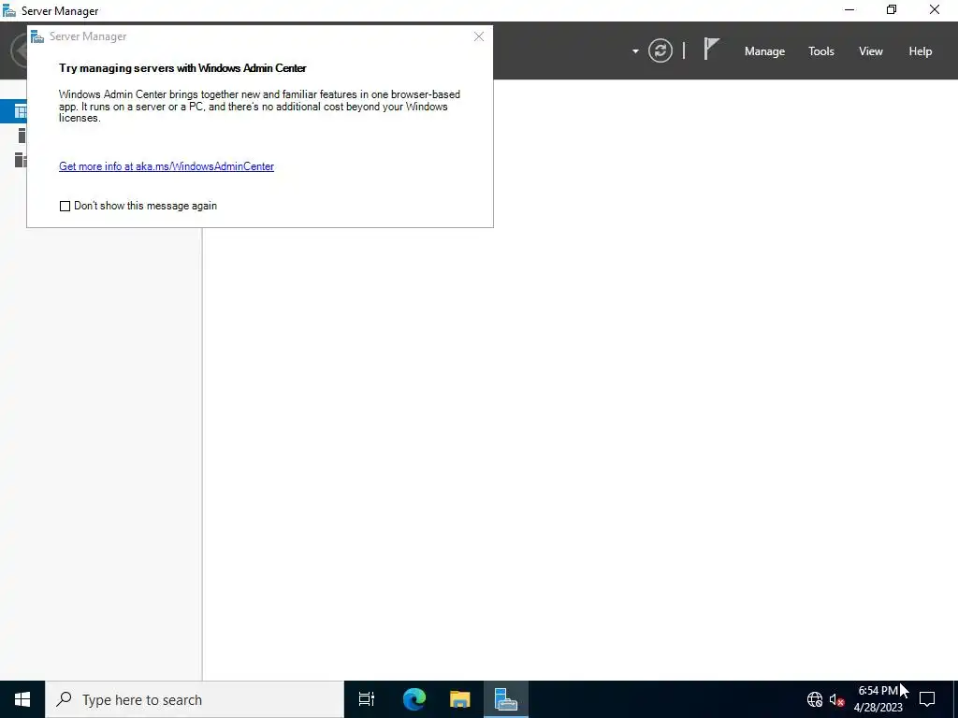The image size is (958, 718).
Task: Open the notifications flag icon
Action: click(711, 50)
